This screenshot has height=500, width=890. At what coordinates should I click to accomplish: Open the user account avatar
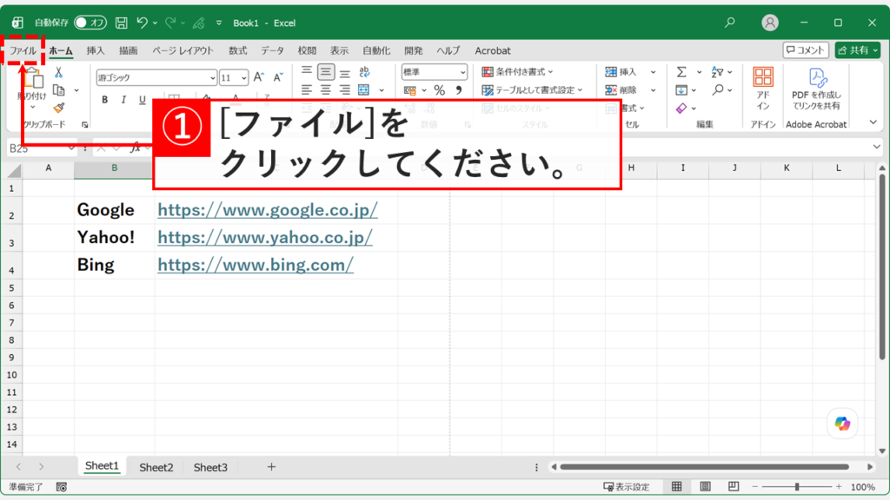(x=770, y=23)
